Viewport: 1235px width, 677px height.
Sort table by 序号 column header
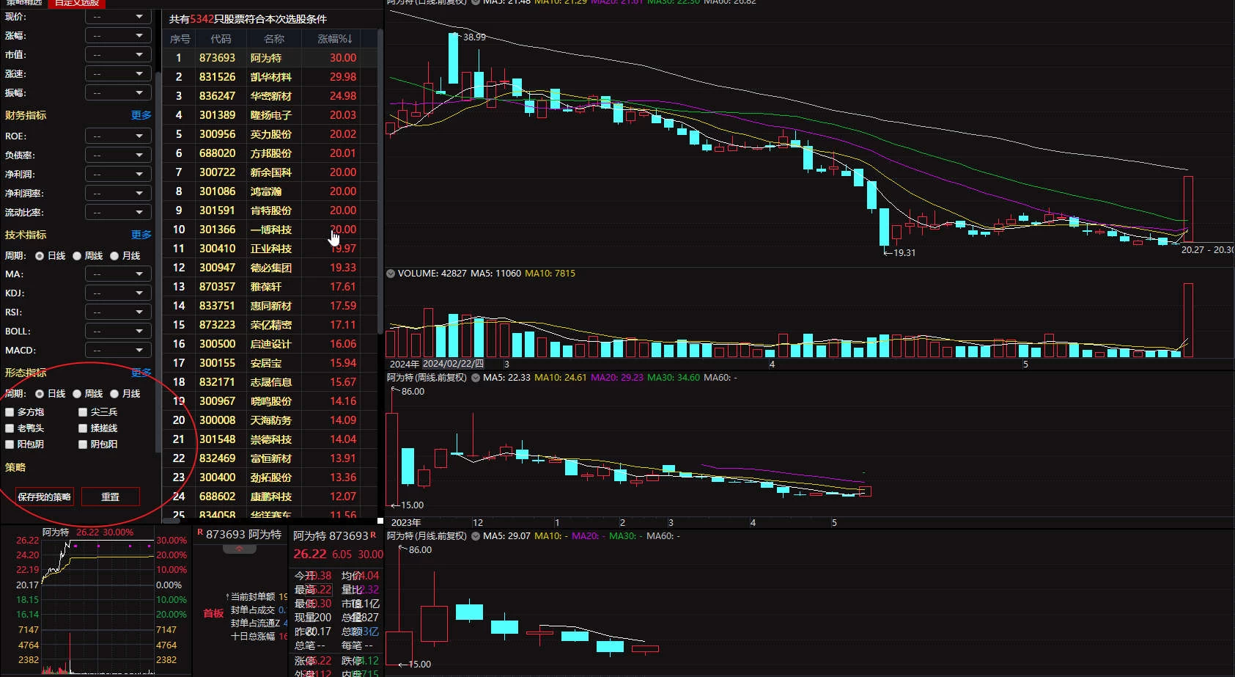coord(180,39)
